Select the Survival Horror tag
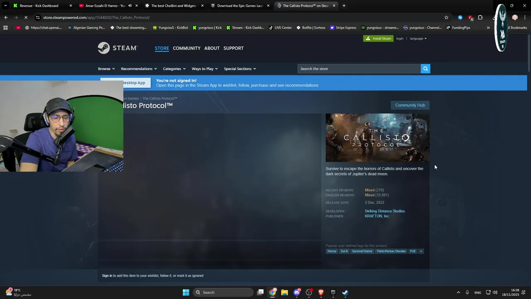This screenshot has width=531, height=299. [362, 251]
